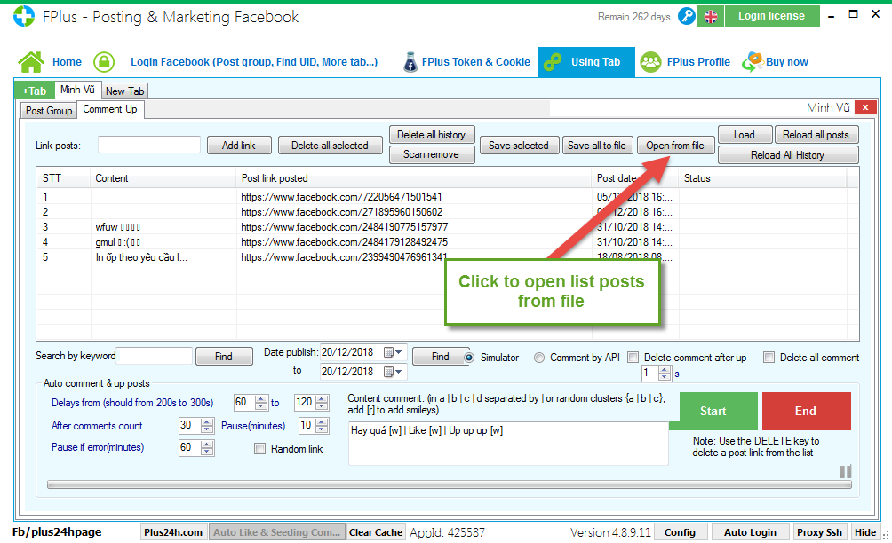Click the Buy now cart icon
The width and height of the screenshot is (892, 543).
753,62
